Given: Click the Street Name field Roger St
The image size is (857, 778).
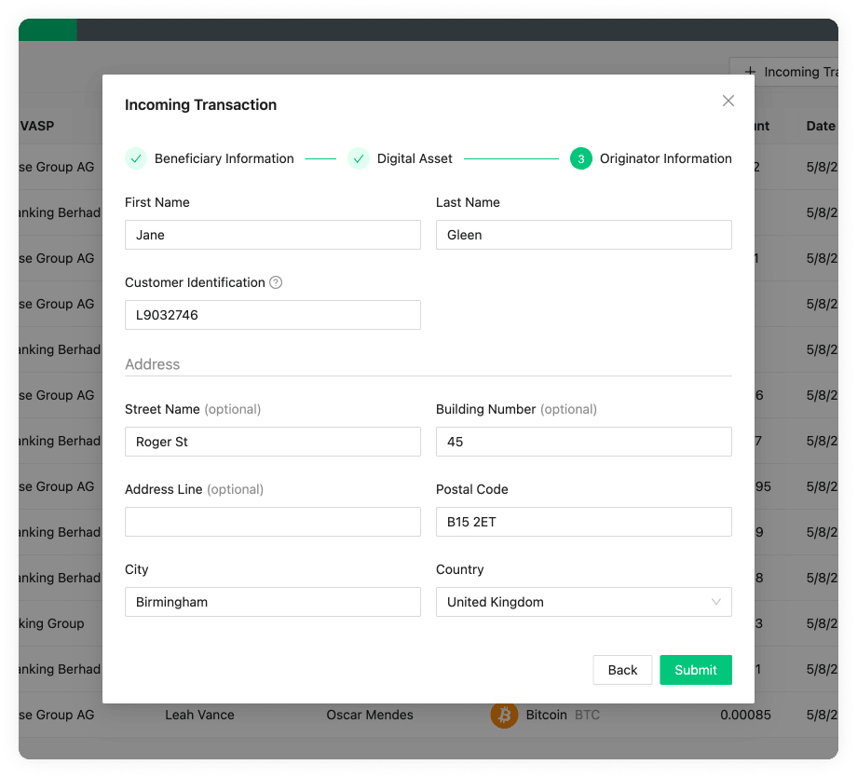Looking at the screenshot, I should click(273, 442).
